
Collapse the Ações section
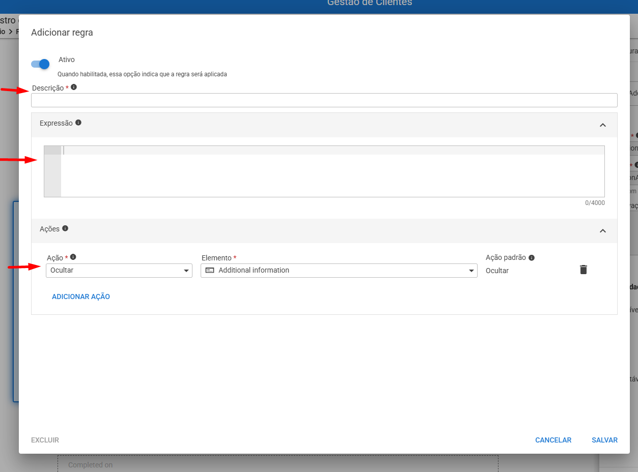(x=603, y=231)
